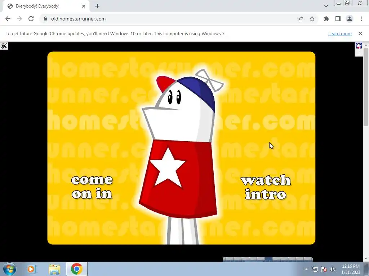The image size is (369, 276).
Task: Click the 'watch intro' link
Action: pyautogui.click(x=266, y=187)
